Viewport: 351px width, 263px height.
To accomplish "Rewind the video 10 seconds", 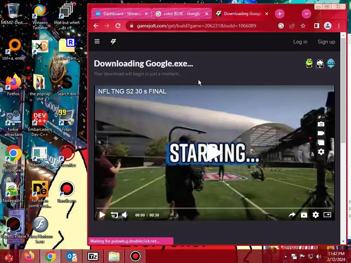I will [114, 215].
